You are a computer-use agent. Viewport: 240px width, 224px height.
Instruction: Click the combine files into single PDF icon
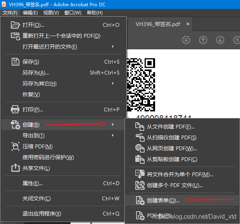click(x=140, y=174)
